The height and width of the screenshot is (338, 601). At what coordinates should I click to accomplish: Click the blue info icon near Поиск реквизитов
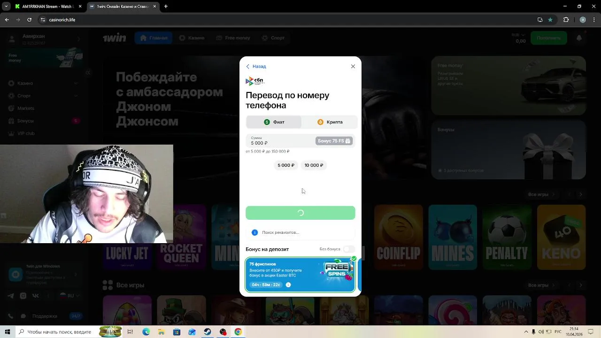(254, 232)
